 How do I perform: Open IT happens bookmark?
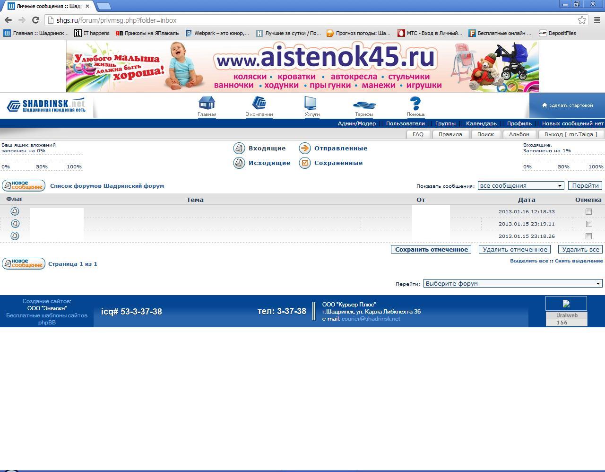pyautogui.click(x=92, y=33)
